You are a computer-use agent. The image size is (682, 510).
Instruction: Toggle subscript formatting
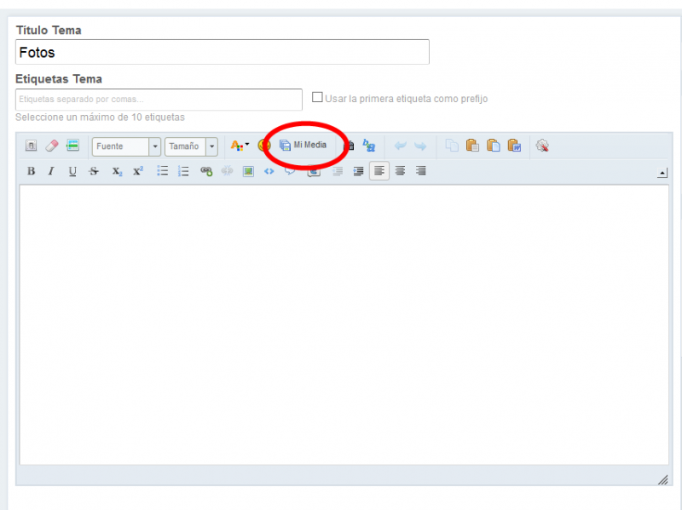(117, 171)
